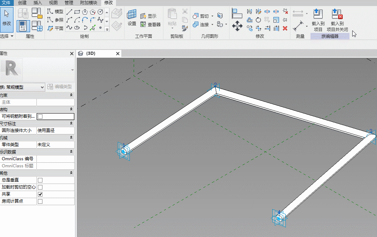Screen dimensions: 377x237
Task: Select the Rotate tool
Action: pos(258,20)
